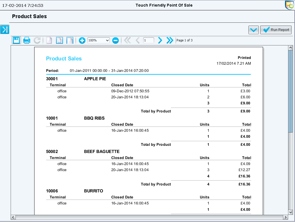This screenshot has width=295, height=222.
Task: Click the vertical scrollbar down arrow
Action: click(x=290, y=212)
